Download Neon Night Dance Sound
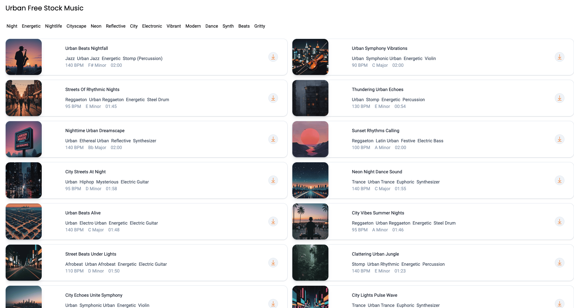This screenshot has height=308, width=574. tap(559, 180)
